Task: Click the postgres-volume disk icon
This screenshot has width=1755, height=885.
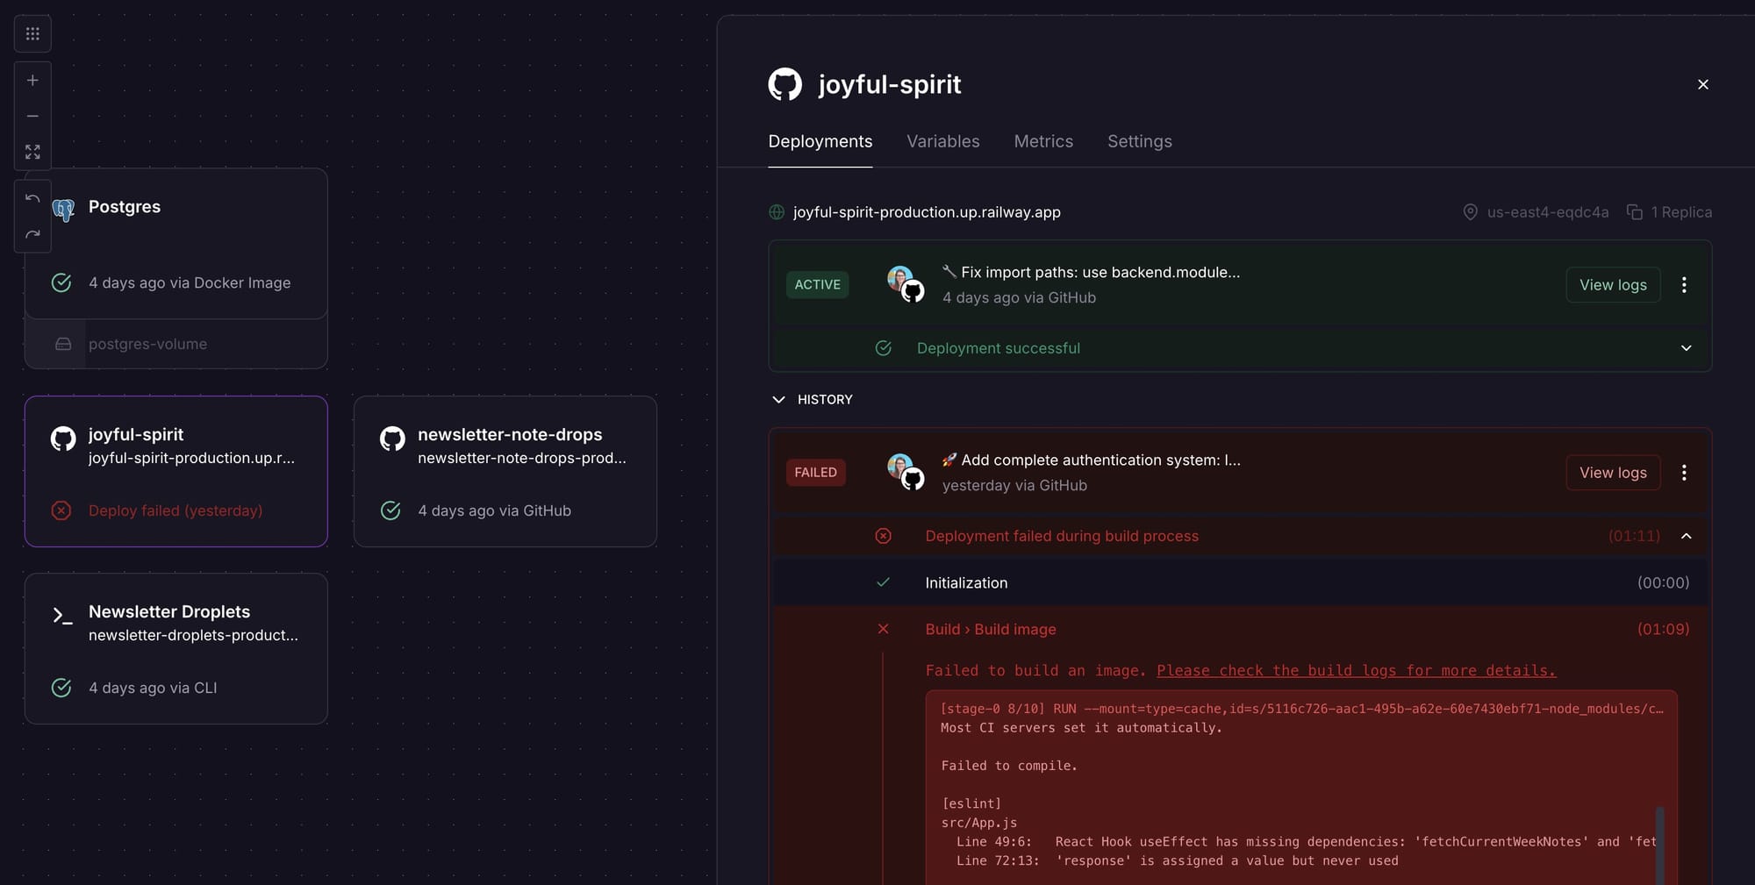Action: (63, 344)
